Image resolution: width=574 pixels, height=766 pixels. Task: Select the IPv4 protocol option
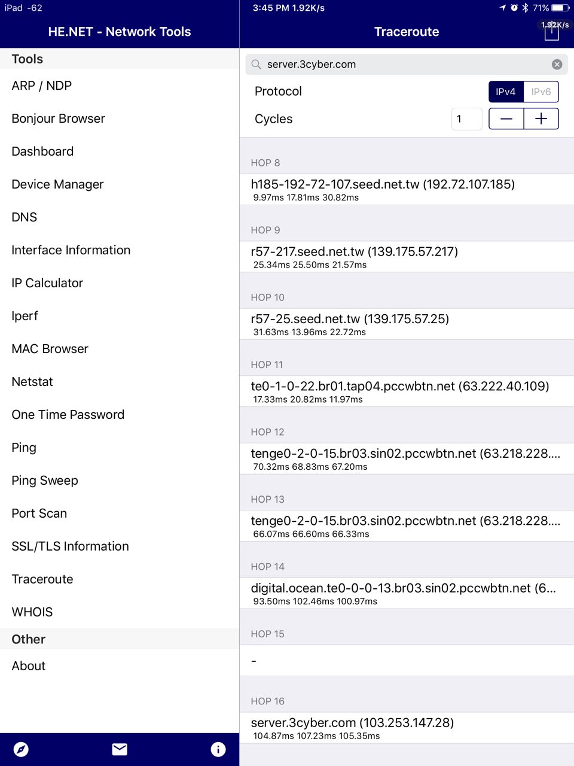pos(506,92)
